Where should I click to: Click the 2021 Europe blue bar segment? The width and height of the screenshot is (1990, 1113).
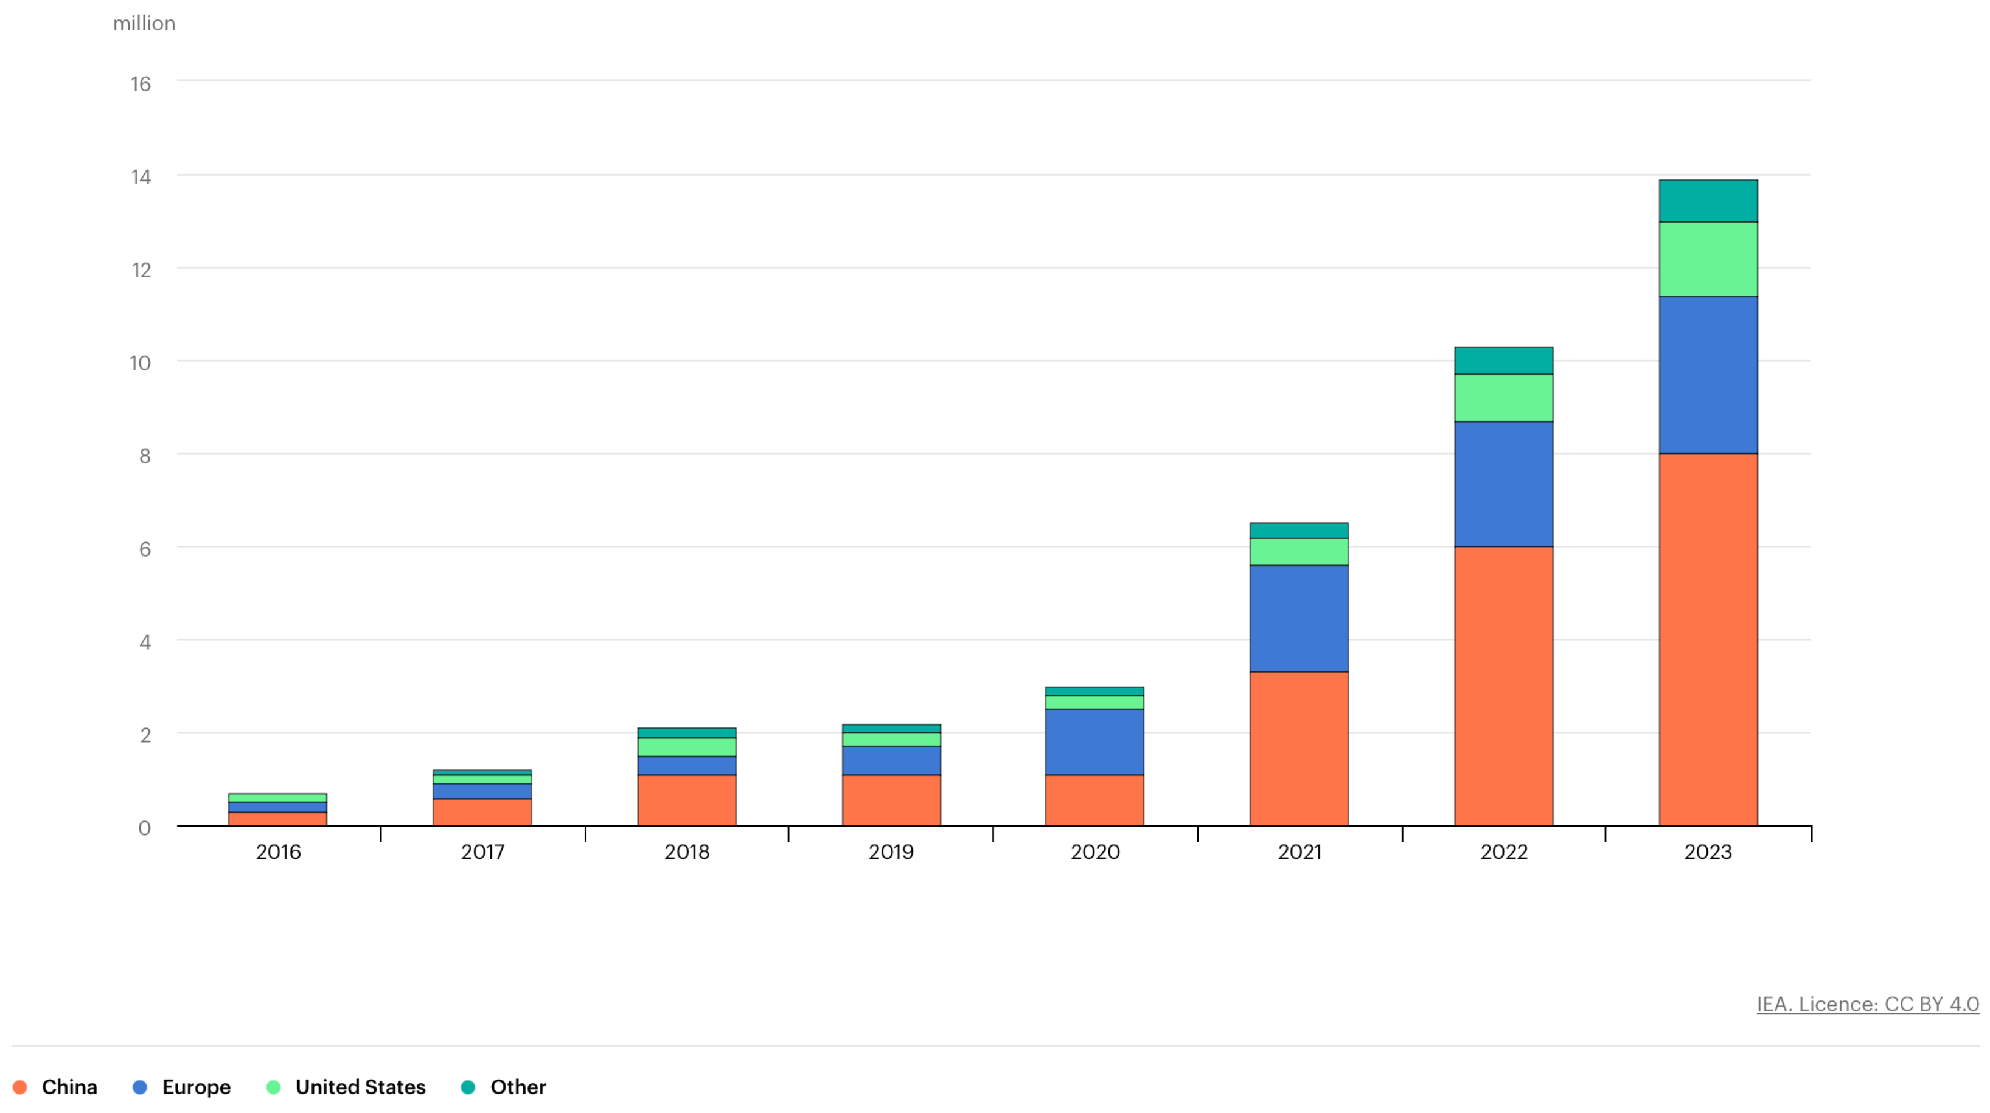(1299, 618)
